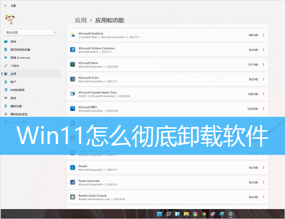This screenshot has height=219, width=285.
Task: Go back with the Settings arrow
Action: pos(5,6)
